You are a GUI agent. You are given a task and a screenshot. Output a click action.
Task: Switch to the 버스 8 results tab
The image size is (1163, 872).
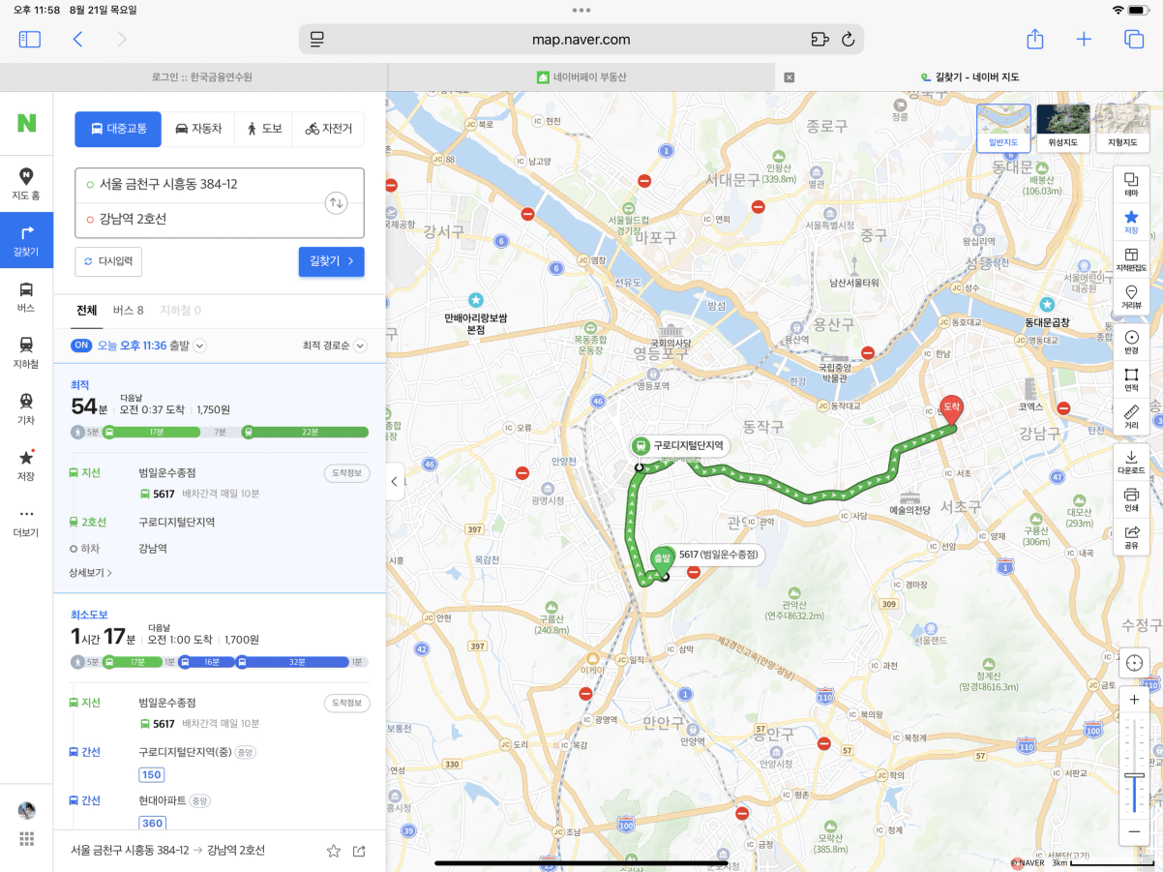pyautogui.click(x=128, y=311)
